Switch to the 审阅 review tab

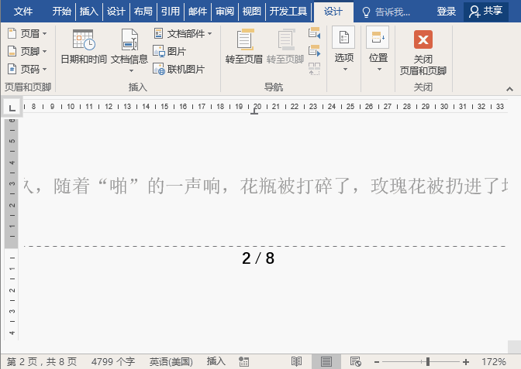pos(225,12)
